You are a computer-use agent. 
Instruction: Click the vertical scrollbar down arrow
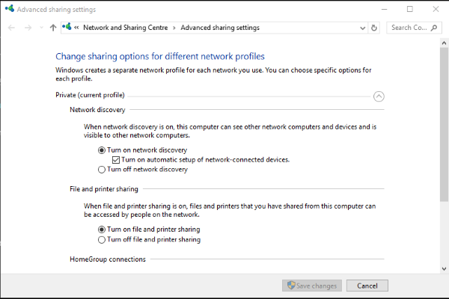(444, 268)
